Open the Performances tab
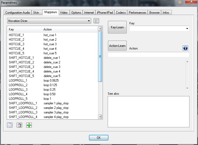Screen dimensions: 198x145 click(x=137, y=13)
